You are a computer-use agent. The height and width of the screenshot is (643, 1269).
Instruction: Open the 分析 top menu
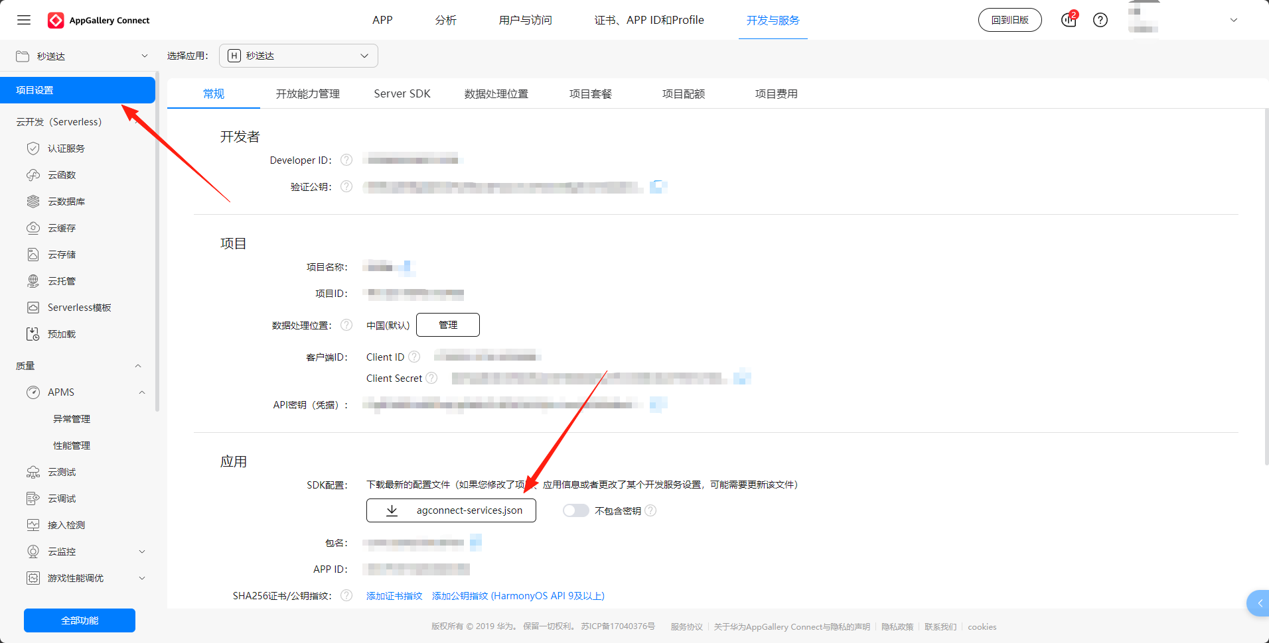click(x=446, y=20)
